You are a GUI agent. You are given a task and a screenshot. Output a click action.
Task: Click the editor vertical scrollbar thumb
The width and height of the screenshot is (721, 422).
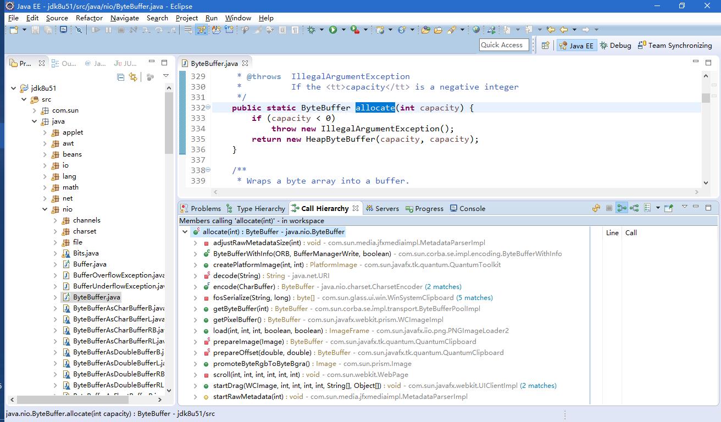click(x=706, y=98)
